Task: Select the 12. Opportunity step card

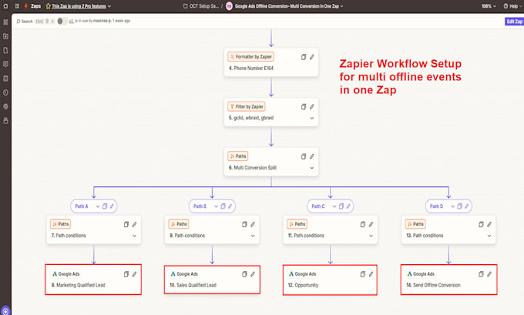Action: coord(330,280)
